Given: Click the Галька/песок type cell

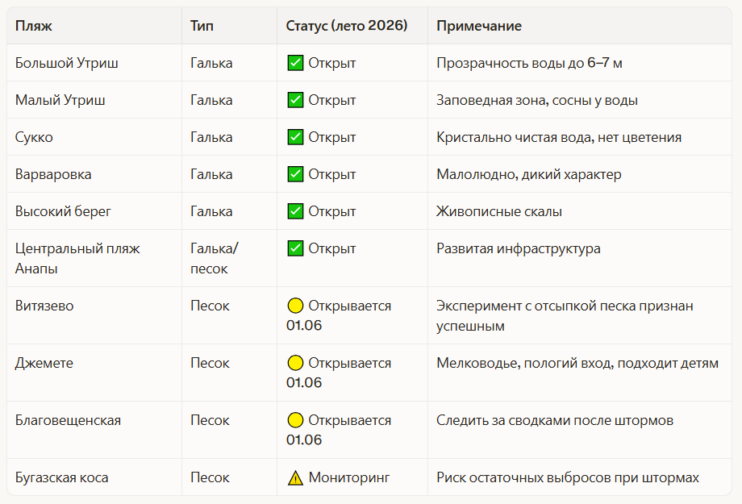Looking at the screenshot, I should 214,258.
